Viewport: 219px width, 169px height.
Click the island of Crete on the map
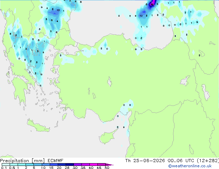tap(38, 126)
